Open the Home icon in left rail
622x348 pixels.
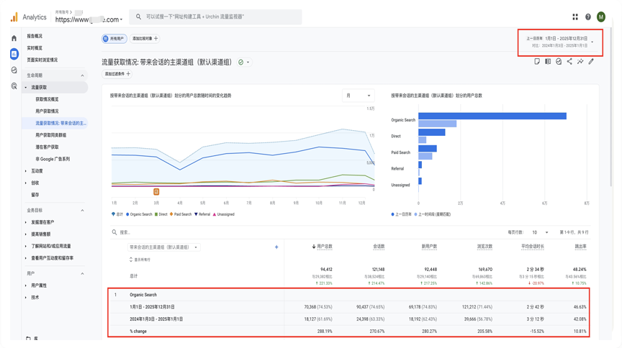click(14, 38)
